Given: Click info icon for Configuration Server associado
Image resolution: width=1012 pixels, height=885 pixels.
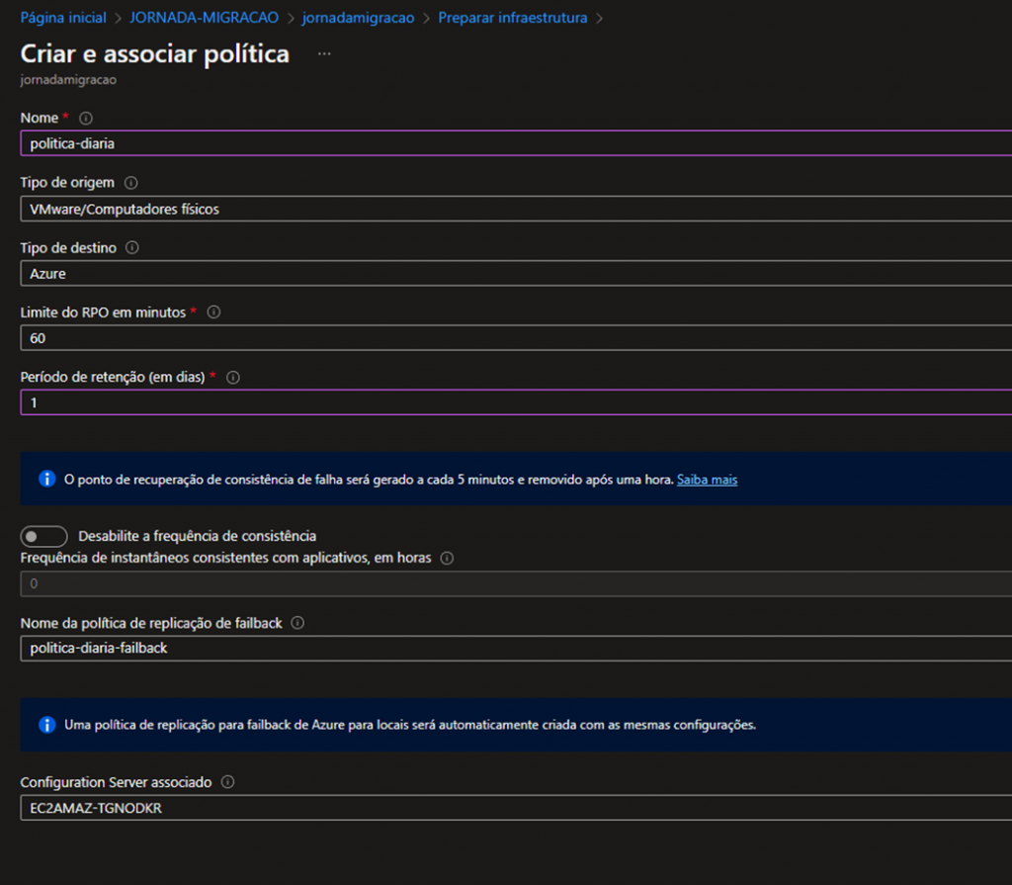Looking at the screenshot, I should [227, 782].
